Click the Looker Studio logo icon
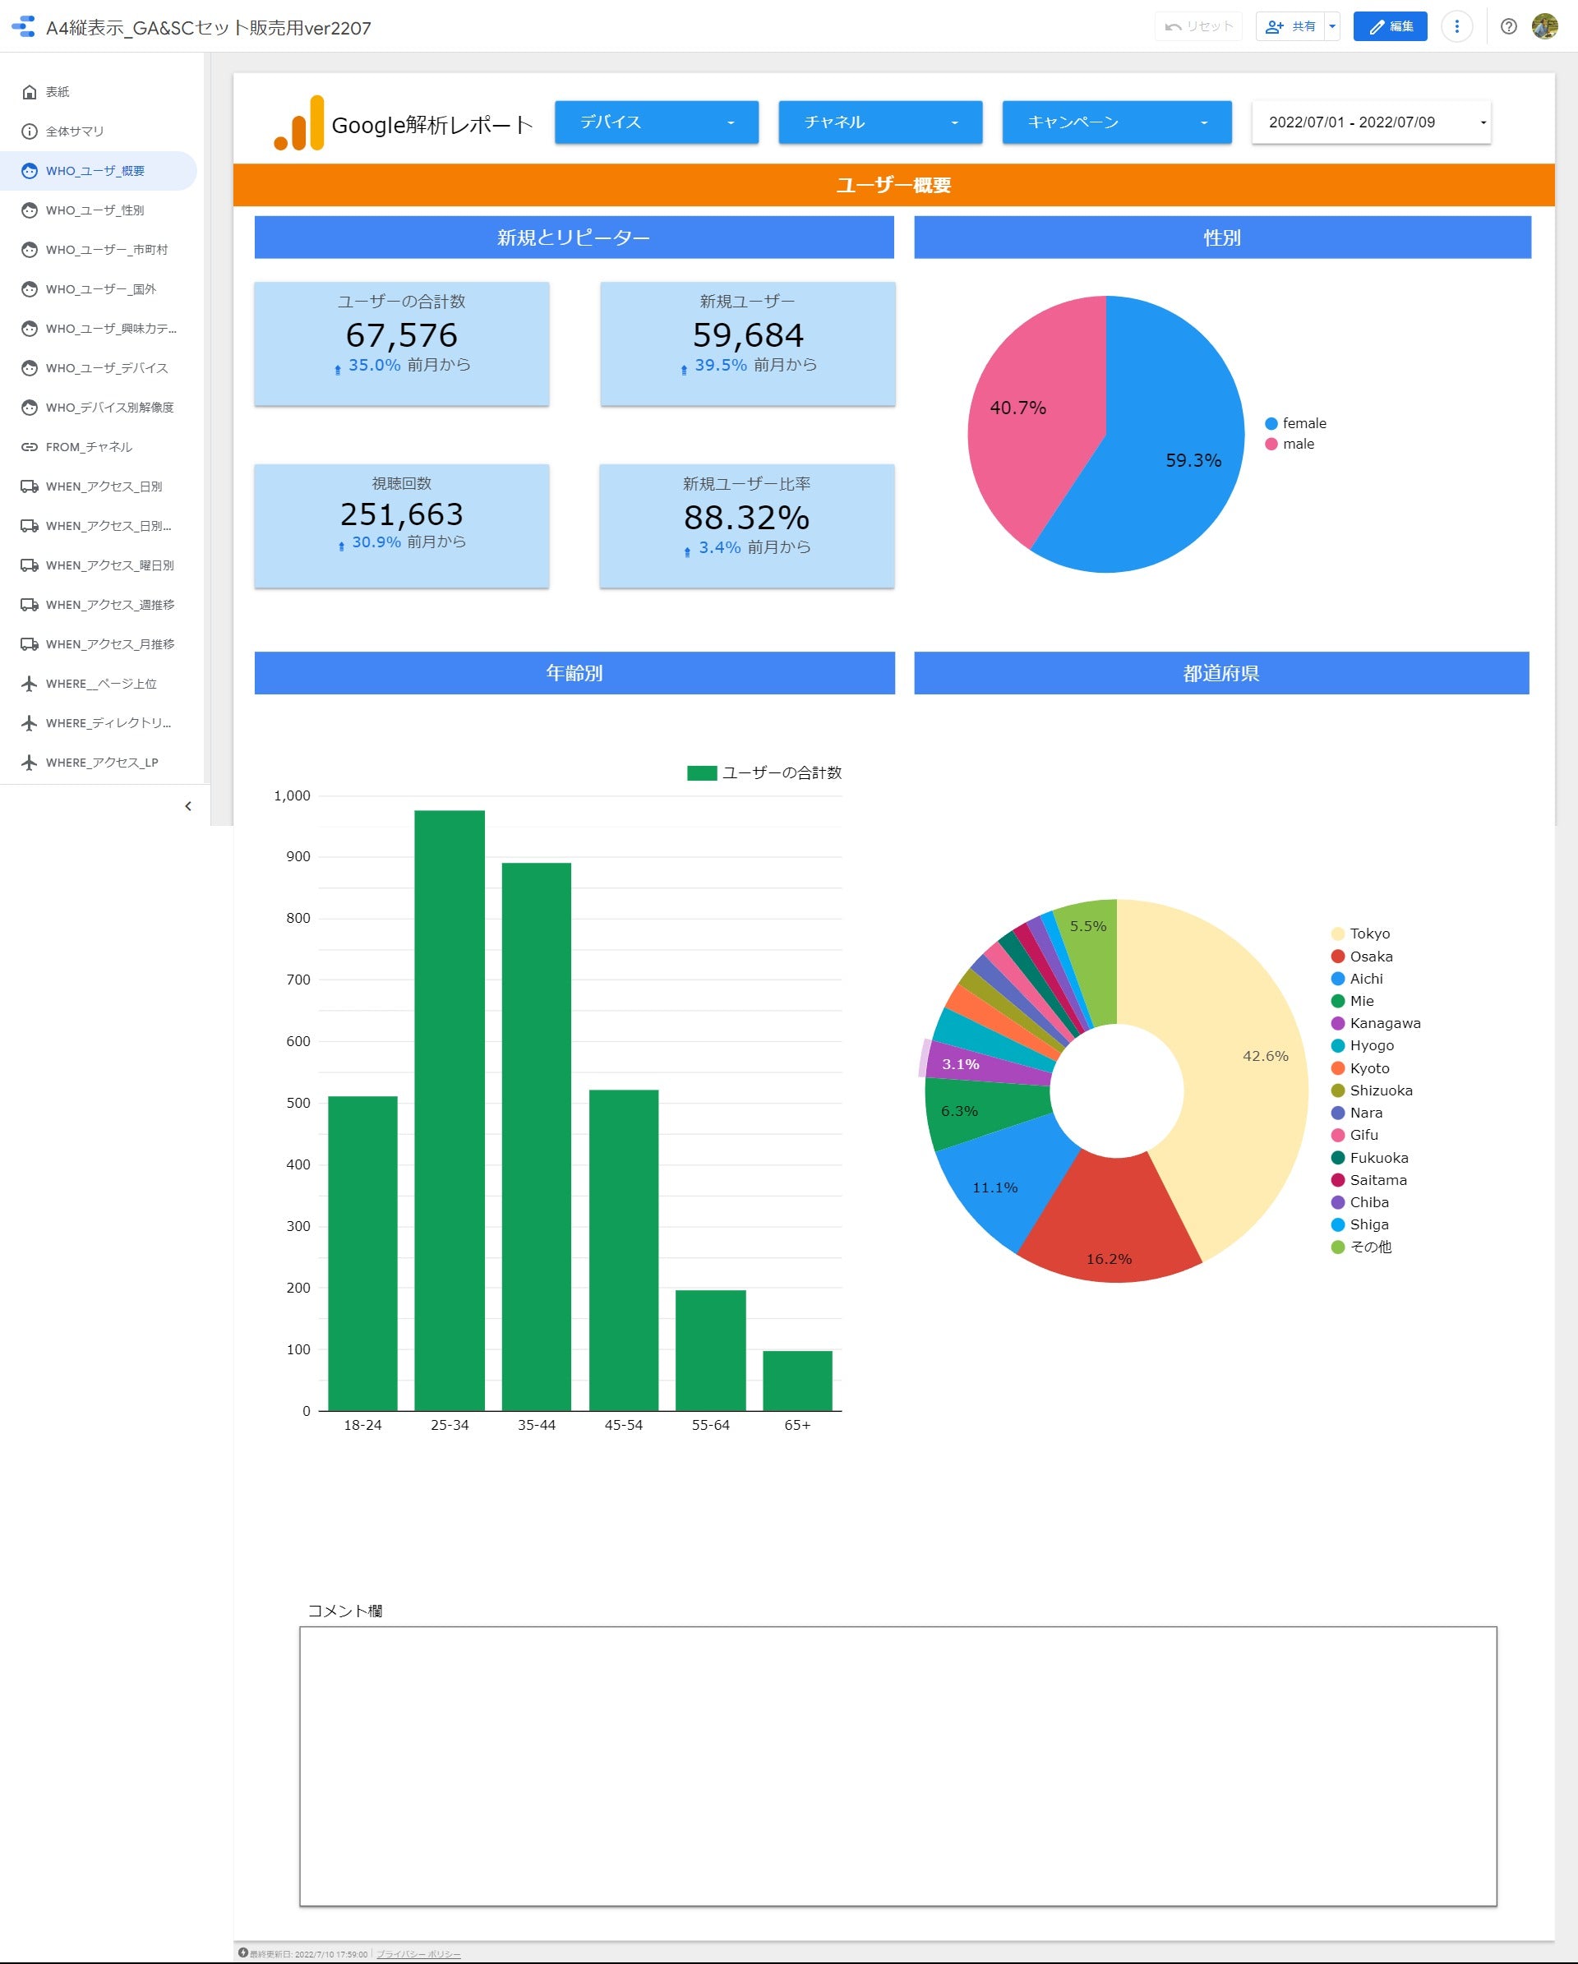The width and height of the screenshot is (1578, 1964). (23, 26)
